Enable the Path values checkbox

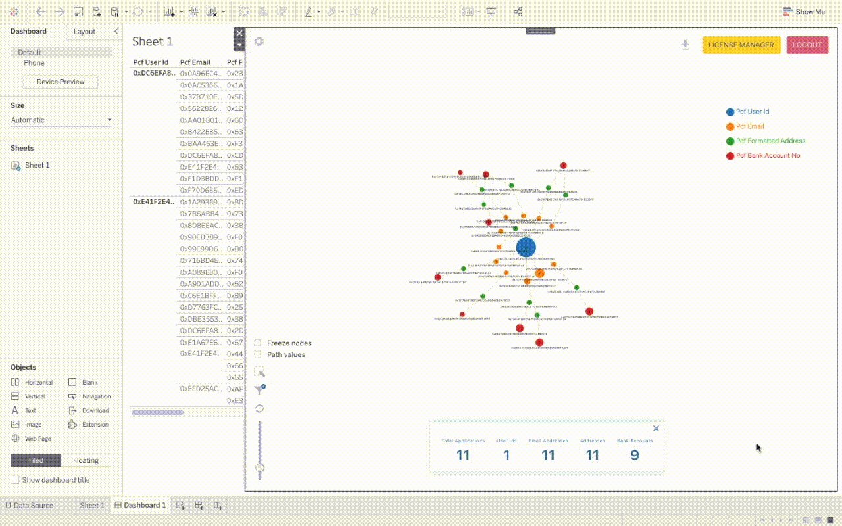point(258,354)
